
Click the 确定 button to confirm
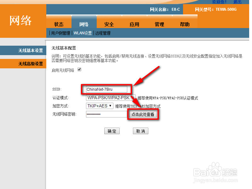click(x=112, y=130)
